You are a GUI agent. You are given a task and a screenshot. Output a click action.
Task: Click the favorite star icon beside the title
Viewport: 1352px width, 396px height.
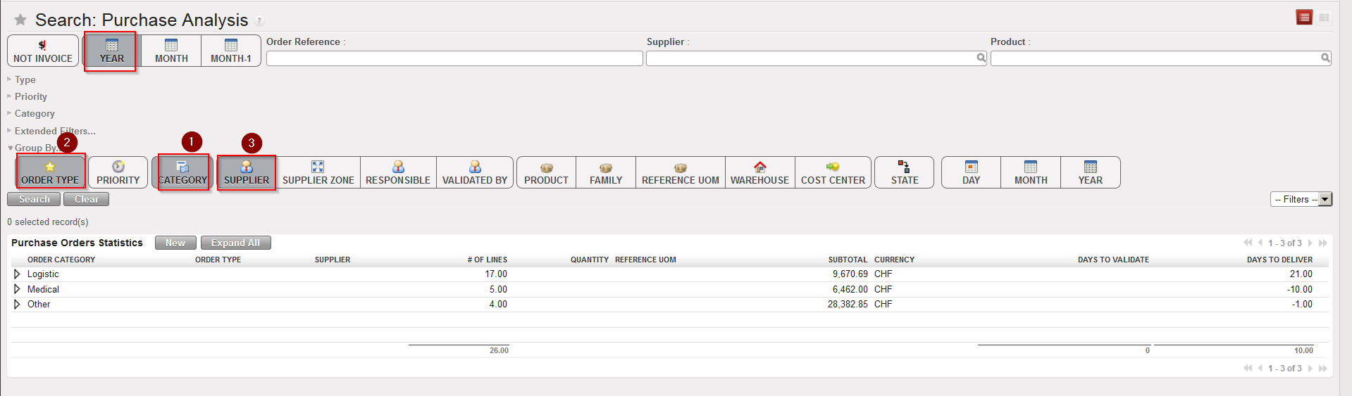(20, 20)
